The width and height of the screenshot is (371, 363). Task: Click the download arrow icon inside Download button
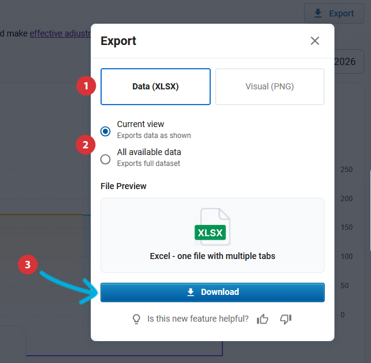(191, 292)
